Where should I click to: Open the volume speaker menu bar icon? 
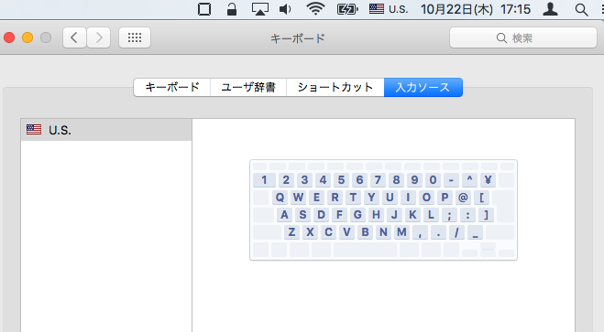pos(285,9)
